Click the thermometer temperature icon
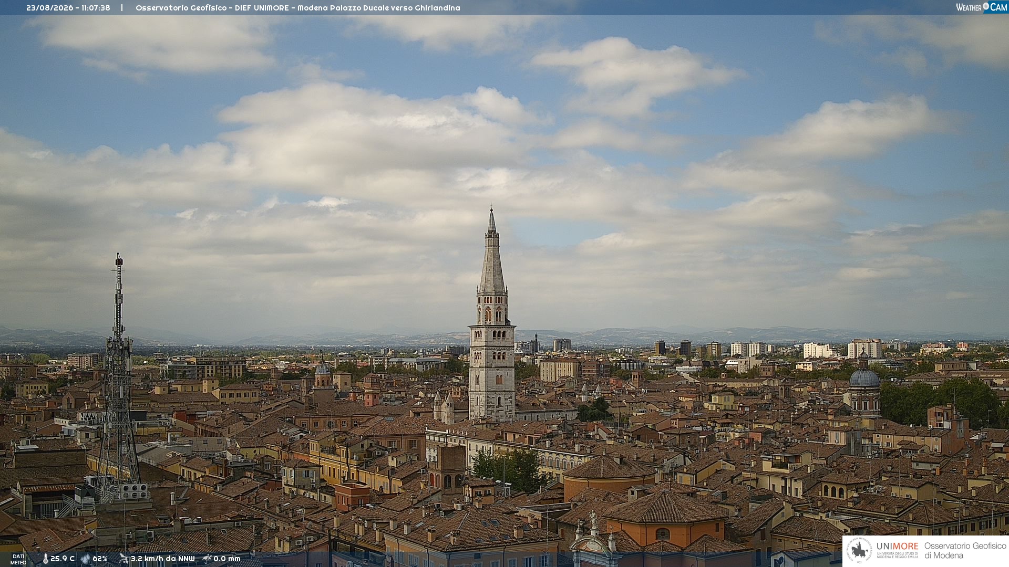The height and width of the screenshot is (567, 1009). [x=45, y=559]
